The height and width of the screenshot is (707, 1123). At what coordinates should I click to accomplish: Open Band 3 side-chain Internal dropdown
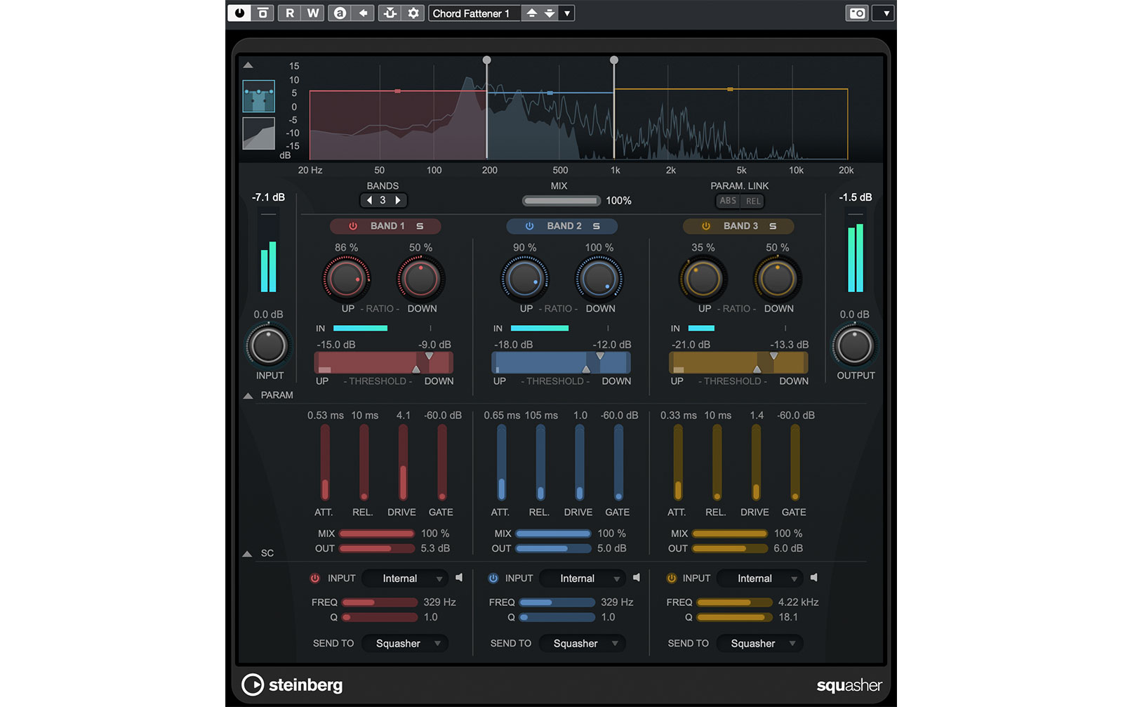(x=760, y=579)
